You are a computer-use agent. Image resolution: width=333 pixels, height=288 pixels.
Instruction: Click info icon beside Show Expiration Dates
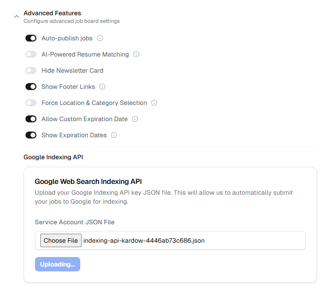[114, 135]
